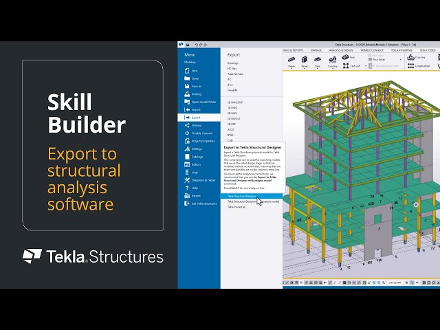Click the Catalogs book icon
This screenshot has height=330, width=440.
187,157
